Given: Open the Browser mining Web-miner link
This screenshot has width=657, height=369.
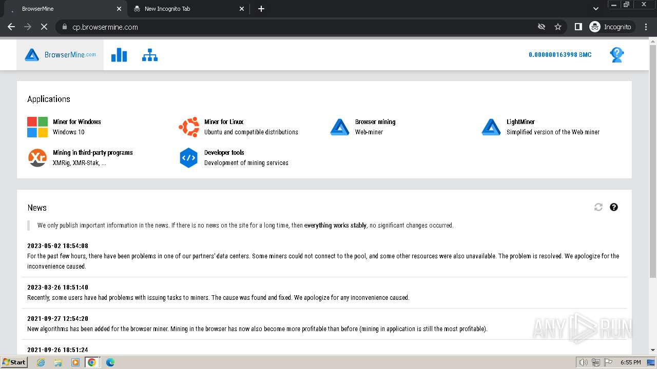Looking at the screenshot, I should pos(375,127).
